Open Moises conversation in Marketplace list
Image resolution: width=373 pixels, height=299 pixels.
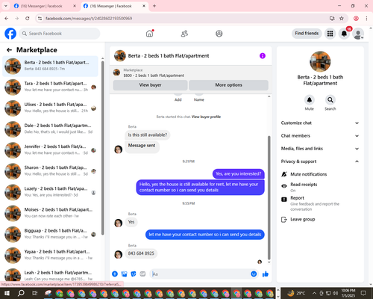tap(50, 213)
